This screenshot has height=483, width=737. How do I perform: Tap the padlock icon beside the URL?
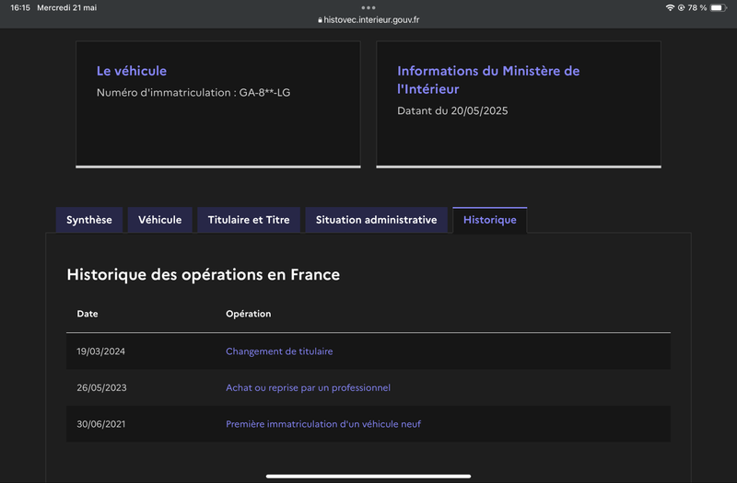click(320, 20)
